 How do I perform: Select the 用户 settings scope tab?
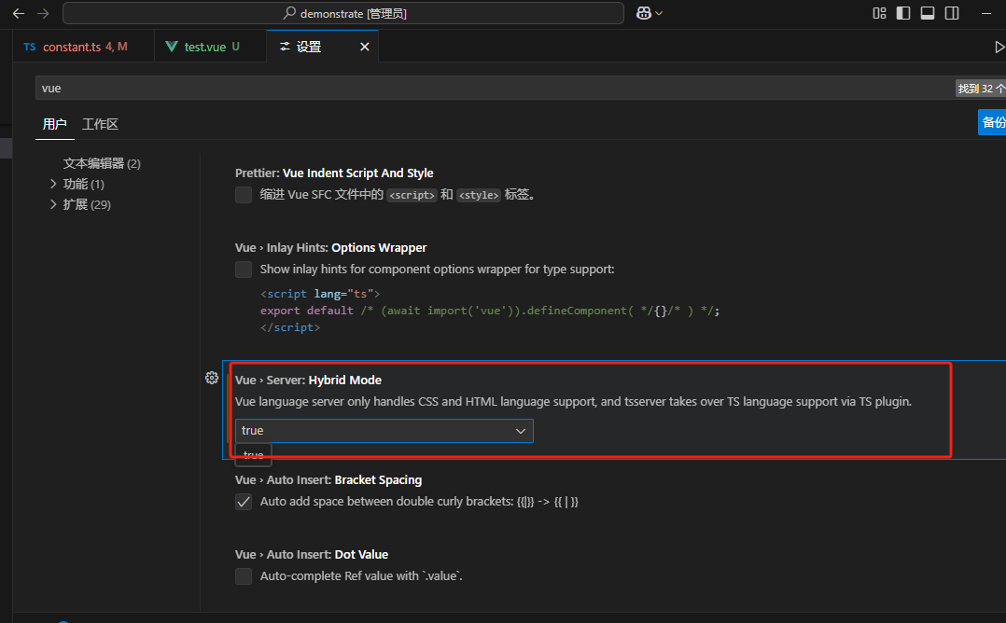[54, 124]
